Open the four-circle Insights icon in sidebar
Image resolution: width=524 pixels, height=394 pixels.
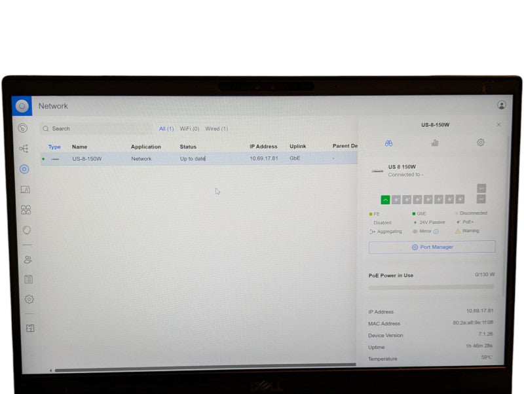coord(26,209)
